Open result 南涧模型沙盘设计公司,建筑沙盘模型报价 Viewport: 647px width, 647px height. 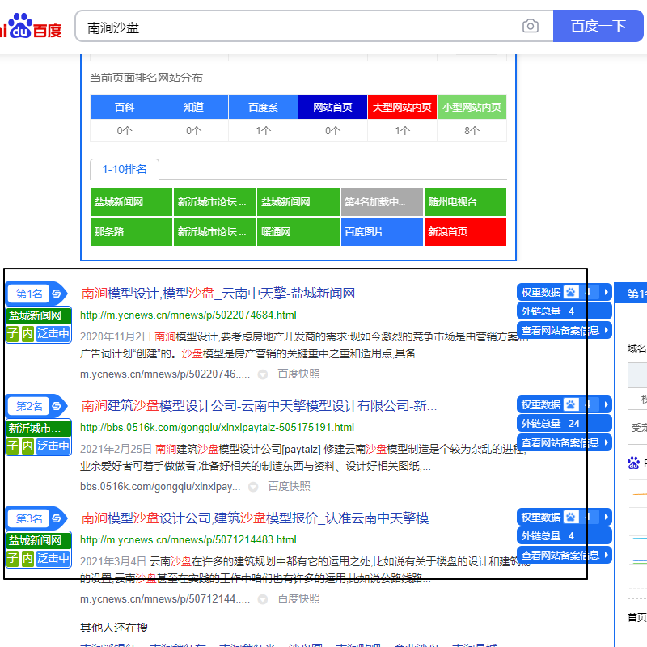coord(260,518)
